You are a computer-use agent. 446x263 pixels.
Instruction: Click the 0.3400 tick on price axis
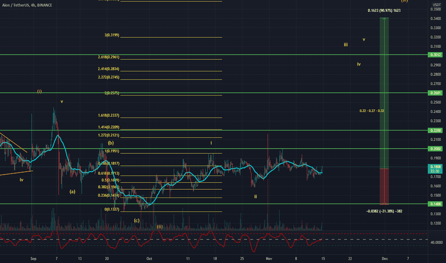(x=435, y=19)
